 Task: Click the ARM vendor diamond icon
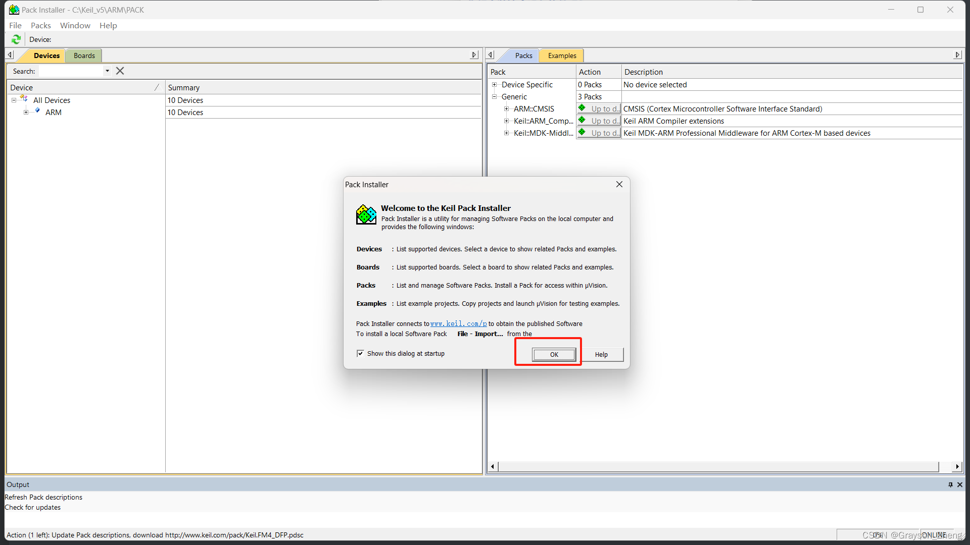pos(37,111)
